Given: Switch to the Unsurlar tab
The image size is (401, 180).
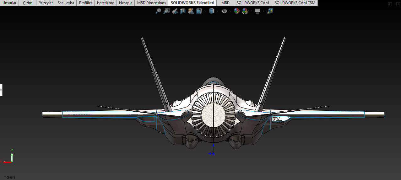Looking at the screenshot, I should tap(9, 3).
